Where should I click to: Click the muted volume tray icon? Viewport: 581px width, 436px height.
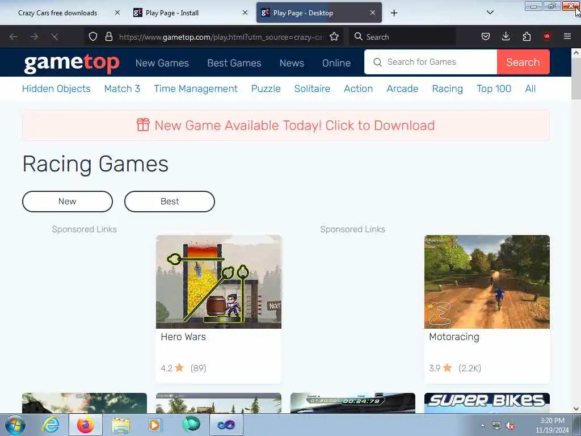[510, 426]
